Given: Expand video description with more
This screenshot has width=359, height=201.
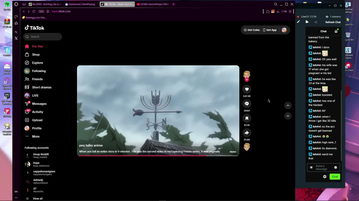Looking at the screenshot, I should tap(233, 152).
